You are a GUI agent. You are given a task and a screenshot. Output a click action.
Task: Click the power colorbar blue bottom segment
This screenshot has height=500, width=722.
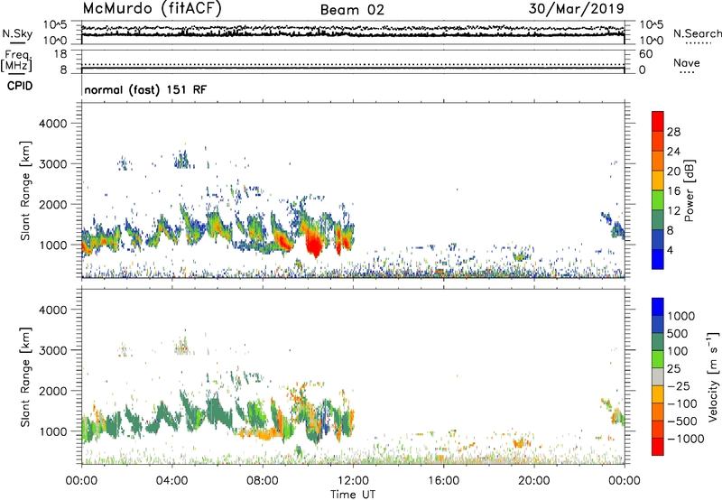[x=658, y=259]
